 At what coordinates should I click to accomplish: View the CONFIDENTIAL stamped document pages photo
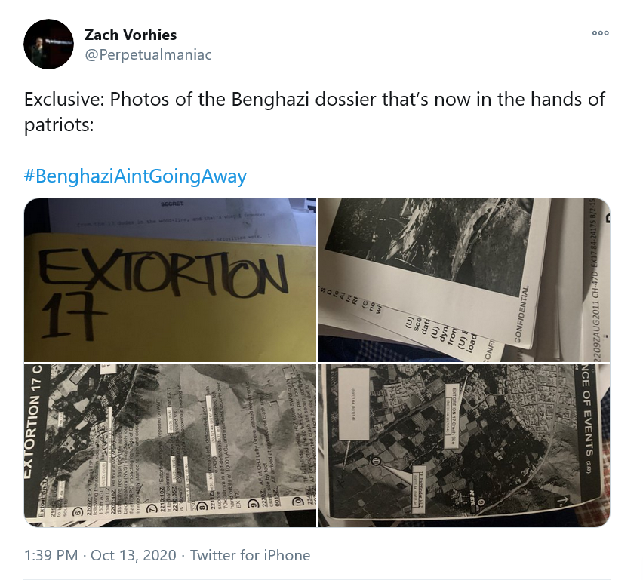click(464, 280)
